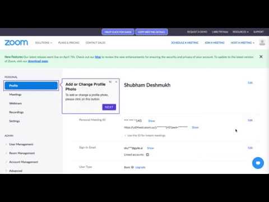Open Webinars in the sidebar
Image resolution: width=269 pixels, height=202 pixels.
16,103
